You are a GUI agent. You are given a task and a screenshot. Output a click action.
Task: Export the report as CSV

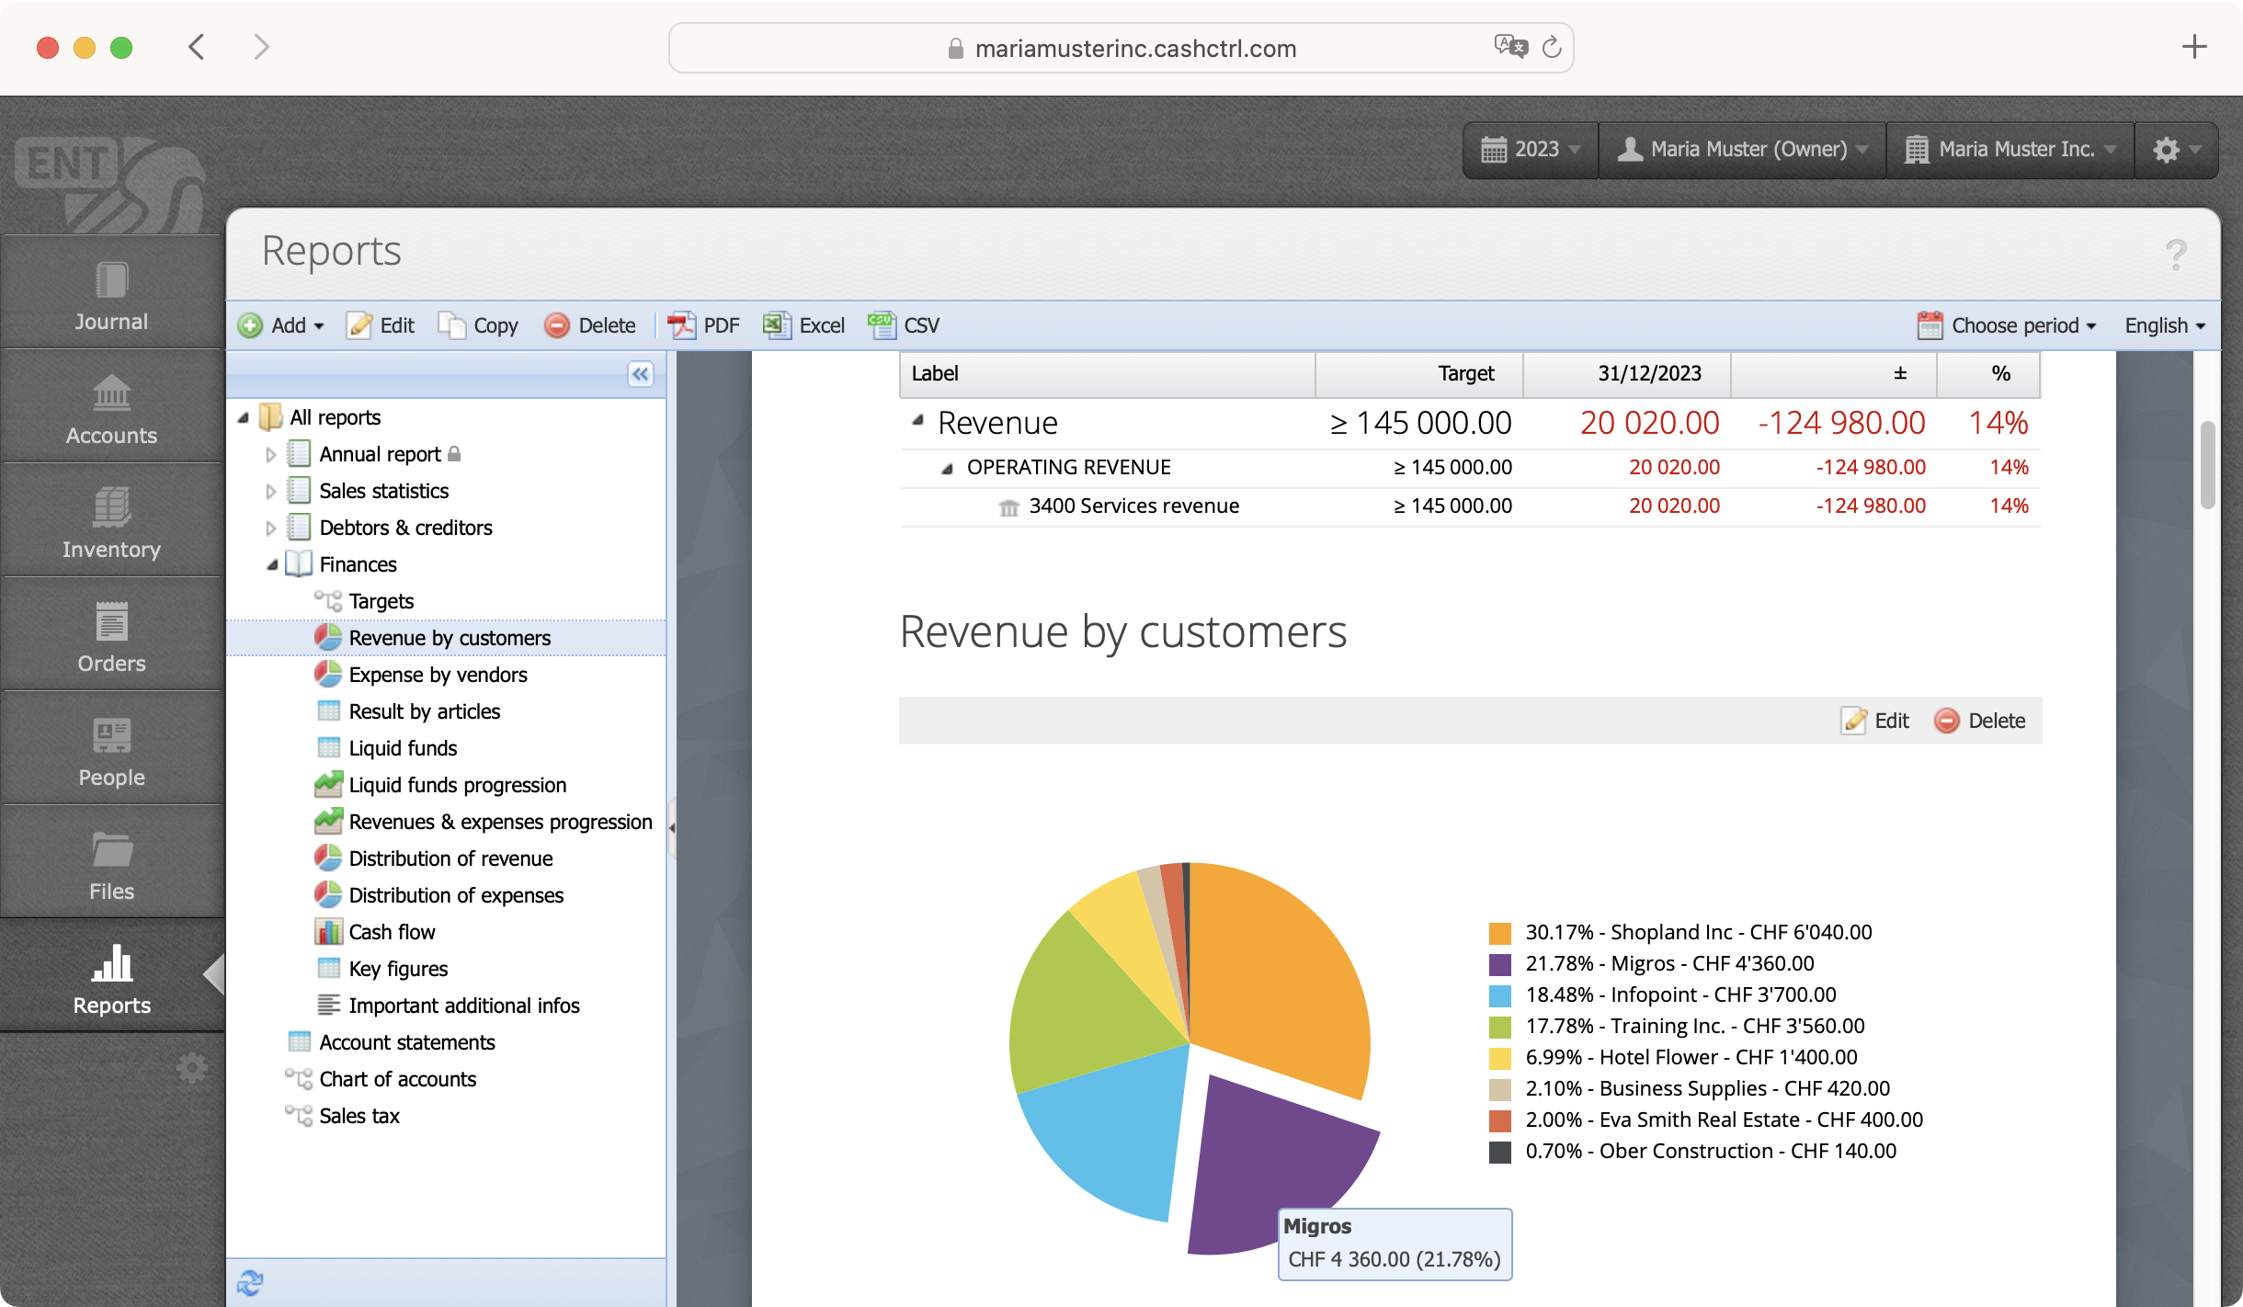tap(905, 325)
